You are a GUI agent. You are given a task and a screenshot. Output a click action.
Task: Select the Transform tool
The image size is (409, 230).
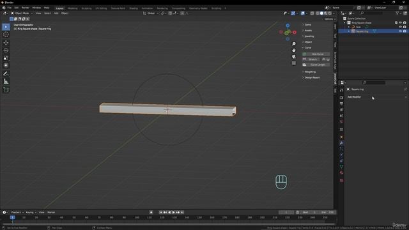(6, 65)
